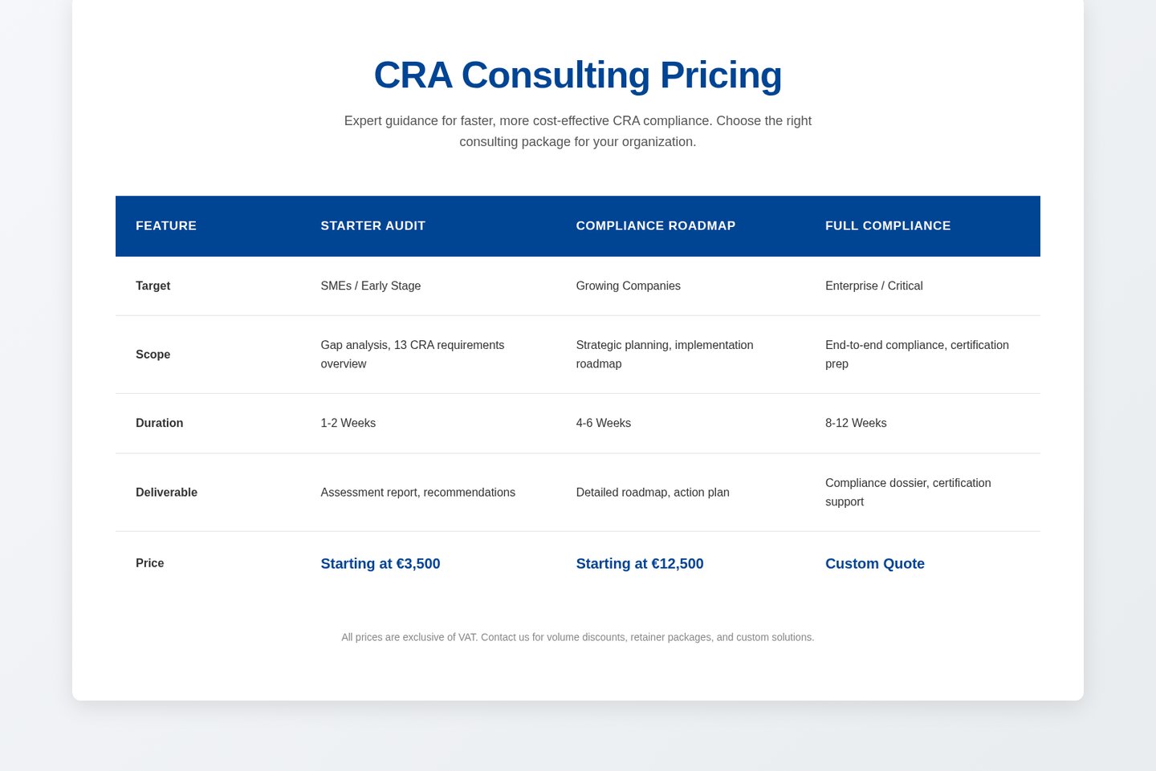Screen dimensions: 1156x771
Task: Click the Duration row label
Action: click(159, 424)
